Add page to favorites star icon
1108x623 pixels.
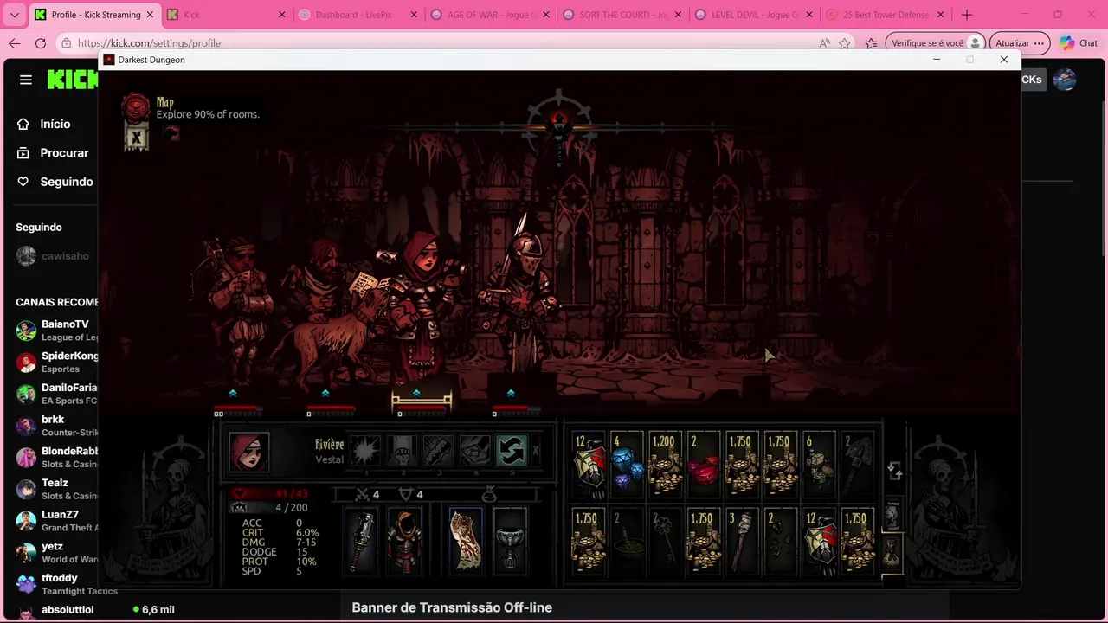[845, 43]
